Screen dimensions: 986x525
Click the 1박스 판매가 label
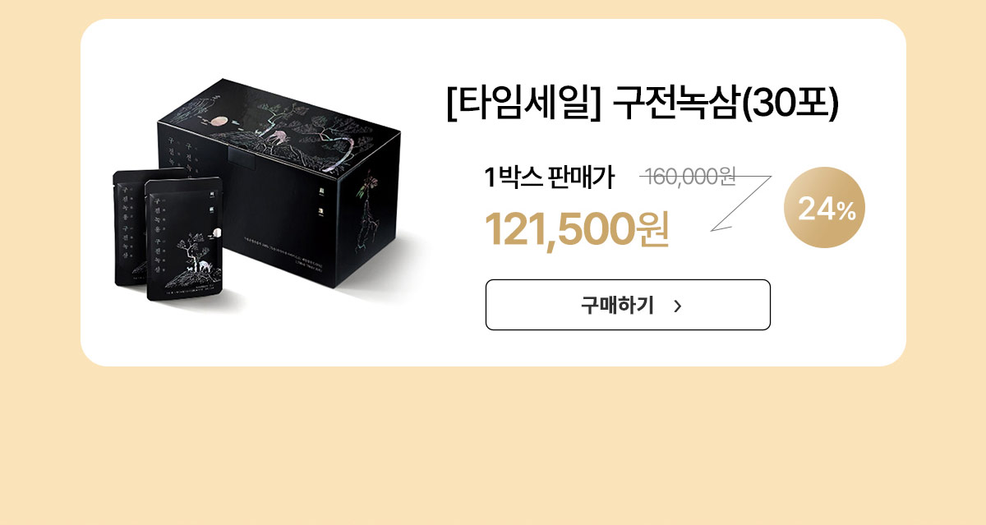549,177
